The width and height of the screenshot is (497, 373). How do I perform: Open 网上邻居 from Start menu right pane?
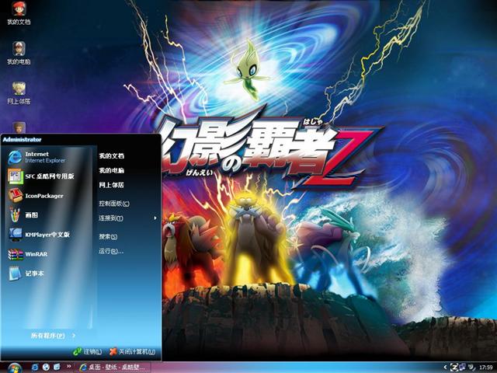pyautogui.click(x=112, y=185)
